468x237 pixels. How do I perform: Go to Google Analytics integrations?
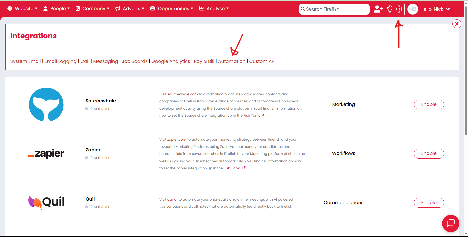point(171,61)
